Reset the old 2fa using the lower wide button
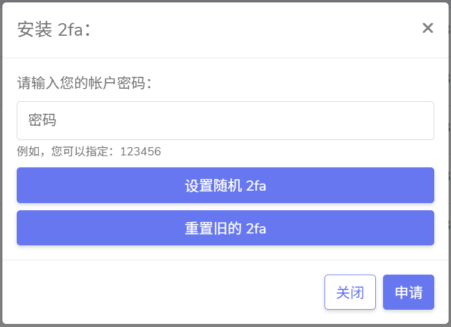 point(225,228)
